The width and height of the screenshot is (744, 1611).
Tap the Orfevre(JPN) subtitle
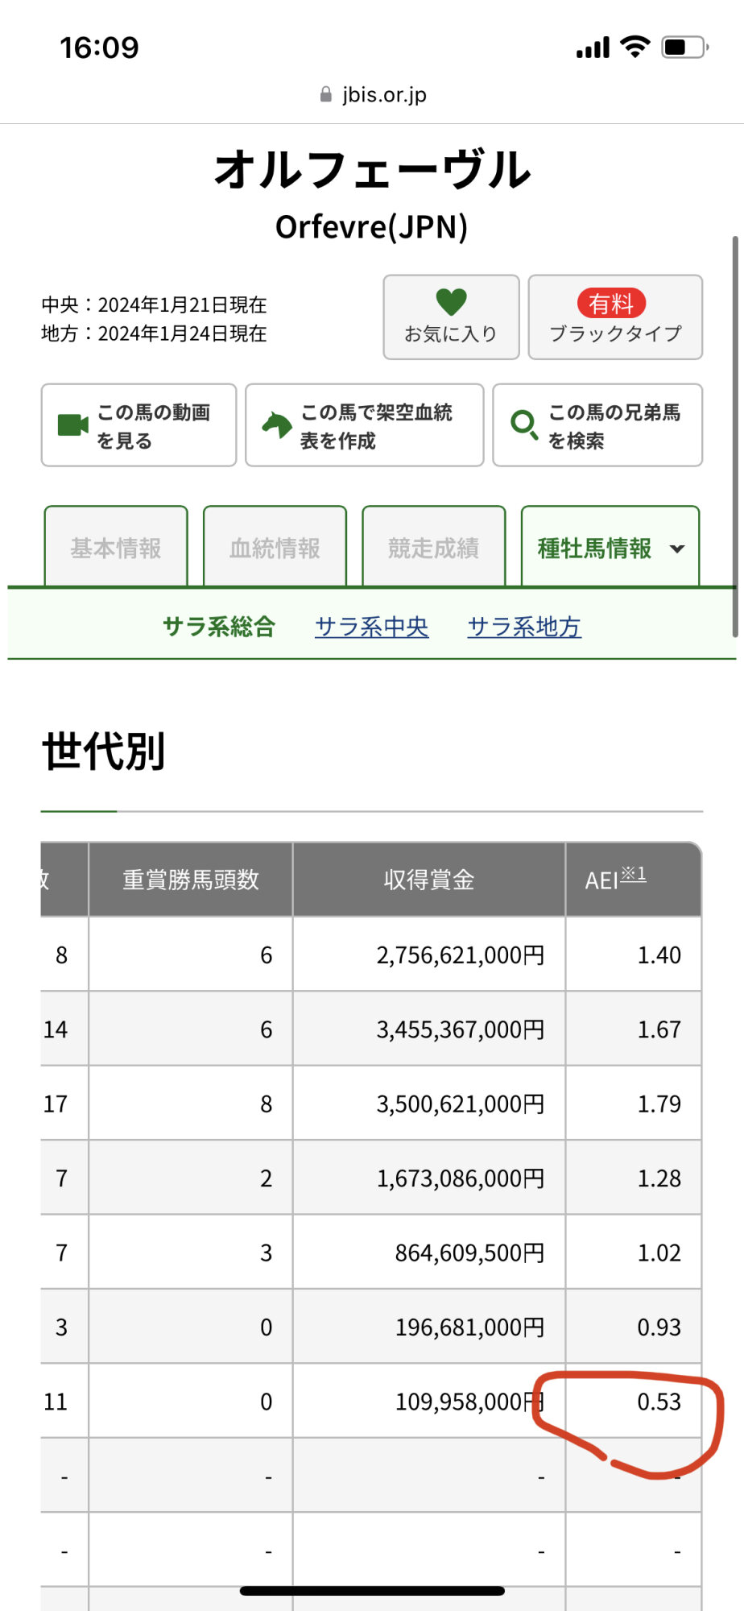(372, 227)
